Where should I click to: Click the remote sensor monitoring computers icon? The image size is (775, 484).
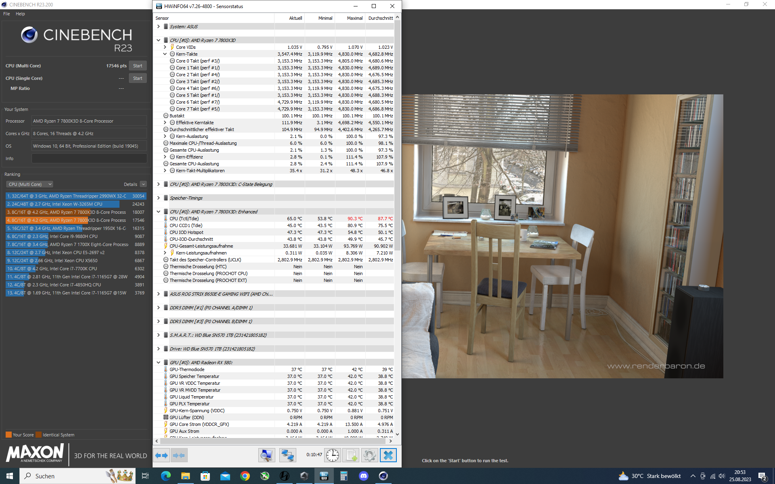(x=287, y=455)
